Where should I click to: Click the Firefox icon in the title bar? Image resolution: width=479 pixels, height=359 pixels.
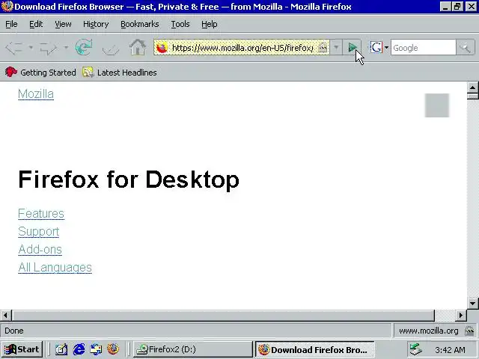coord(7,7)
